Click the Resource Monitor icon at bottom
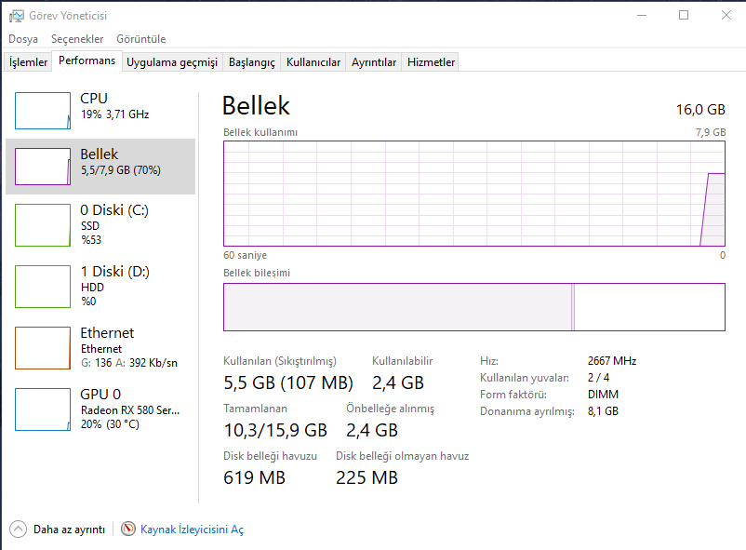This screenshot has height=550, width=746. (x=128, y=529)
